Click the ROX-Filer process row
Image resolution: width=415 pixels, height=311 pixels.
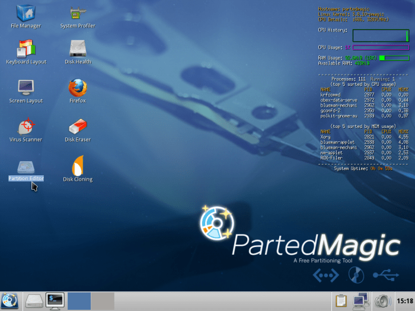[364, 158]
